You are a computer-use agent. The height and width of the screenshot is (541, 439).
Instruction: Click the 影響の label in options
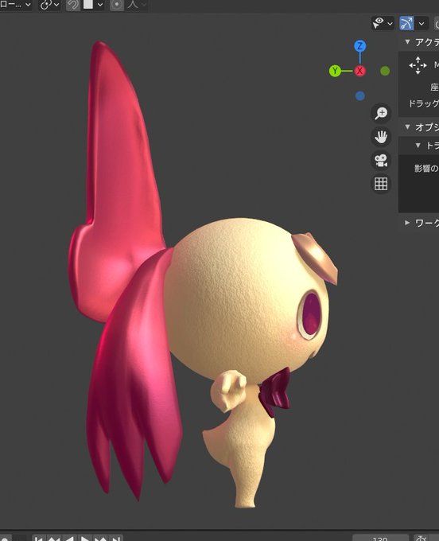[x=426, y=168]
